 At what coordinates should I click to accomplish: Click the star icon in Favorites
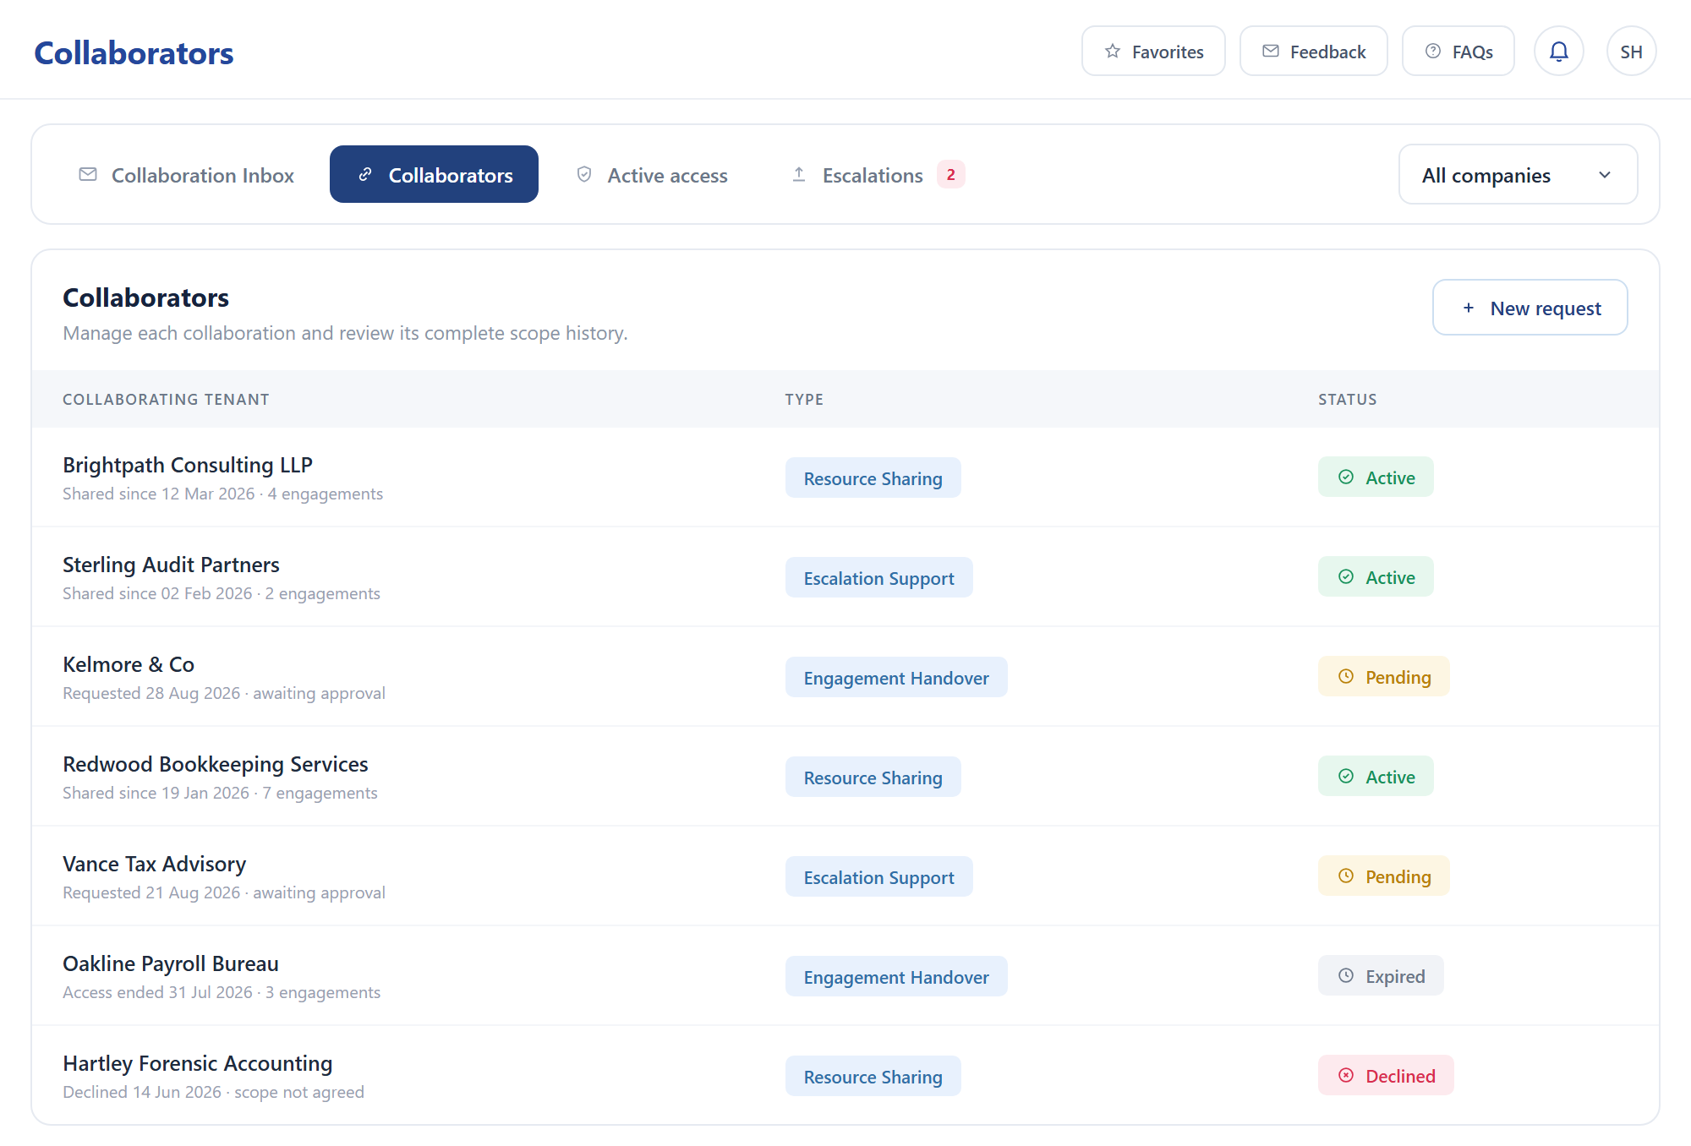tap(1113, 52)
